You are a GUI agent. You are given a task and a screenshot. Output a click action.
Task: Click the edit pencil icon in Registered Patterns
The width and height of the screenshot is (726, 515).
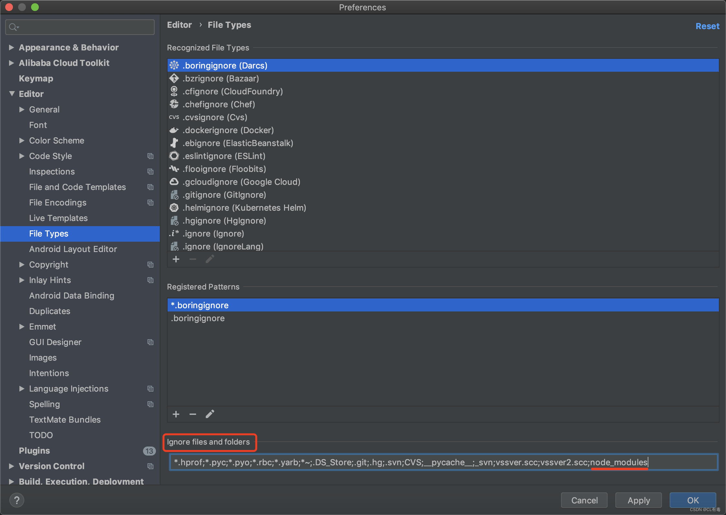(x=210, y=414)
